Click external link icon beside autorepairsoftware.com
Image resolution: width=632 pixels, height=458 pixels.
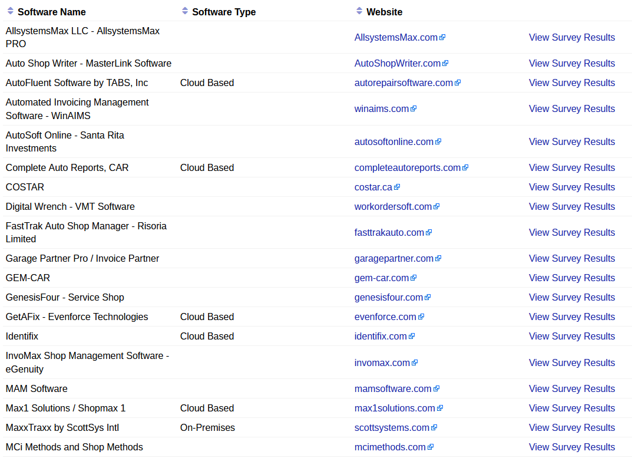tap(458, 83)
